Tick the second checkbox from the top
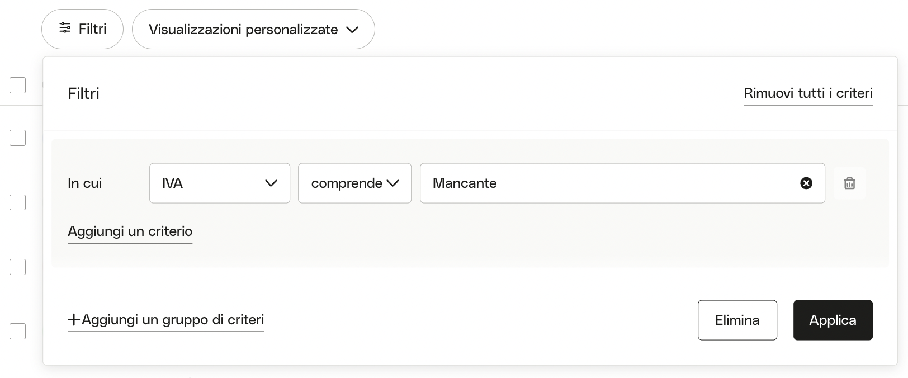Viewport: 908px width, 378px height. coord(18,138)
